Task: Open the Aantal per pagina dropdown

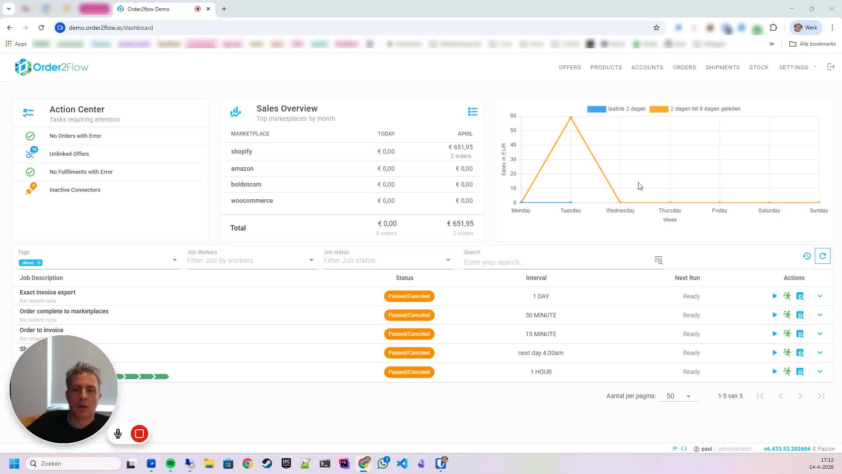Action: 678,396
